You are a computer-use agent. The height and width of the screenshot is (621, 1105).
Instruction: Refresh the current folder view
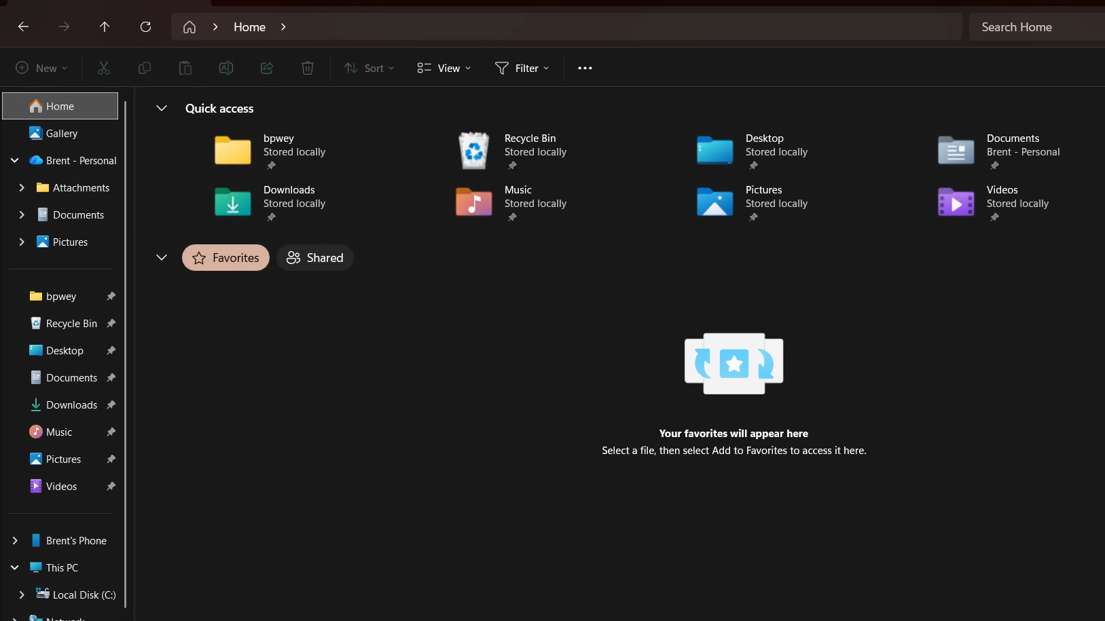click(145, 27)
